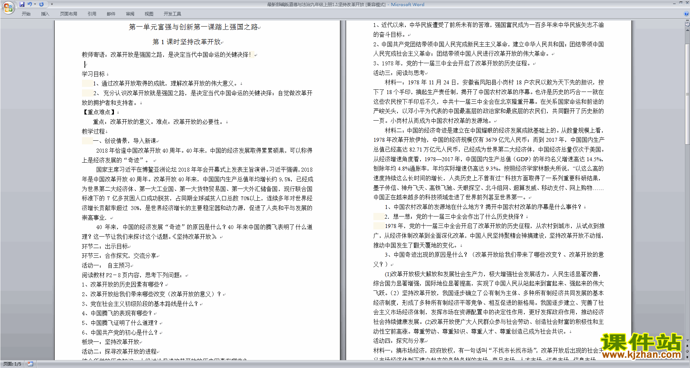Click the line 活动四：探究与分享
This screenshot has height=368, width=690.
[x=399, y=341]
